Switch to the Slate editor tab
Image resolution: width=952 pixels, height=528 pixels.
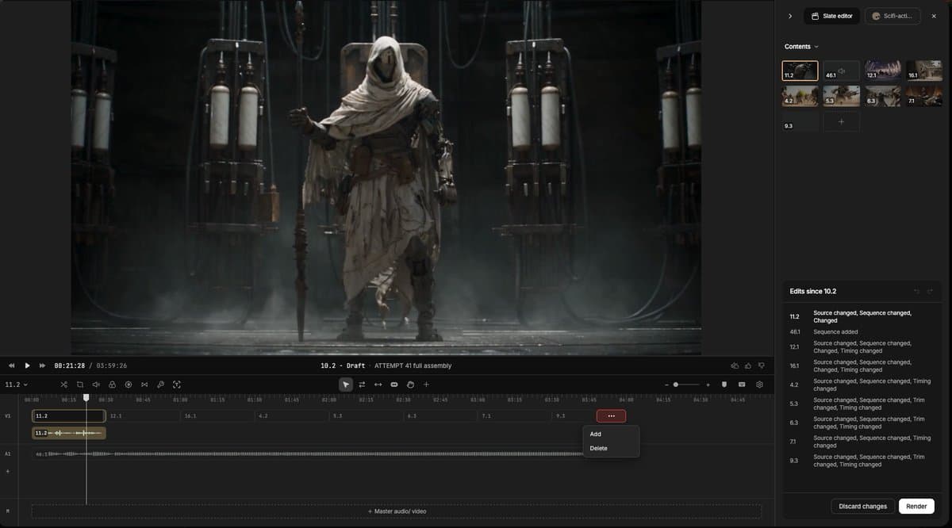click(832, 16)
